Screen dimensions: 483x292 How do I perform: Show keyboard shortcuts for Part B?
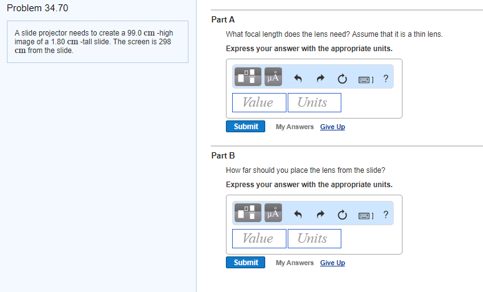pyautogui.click(x=366, y=216)
